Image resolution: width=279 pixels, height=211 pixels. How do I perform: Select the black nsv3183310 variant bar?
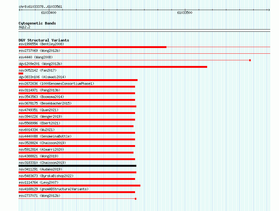pyautogui.click(x=77, y=166)
